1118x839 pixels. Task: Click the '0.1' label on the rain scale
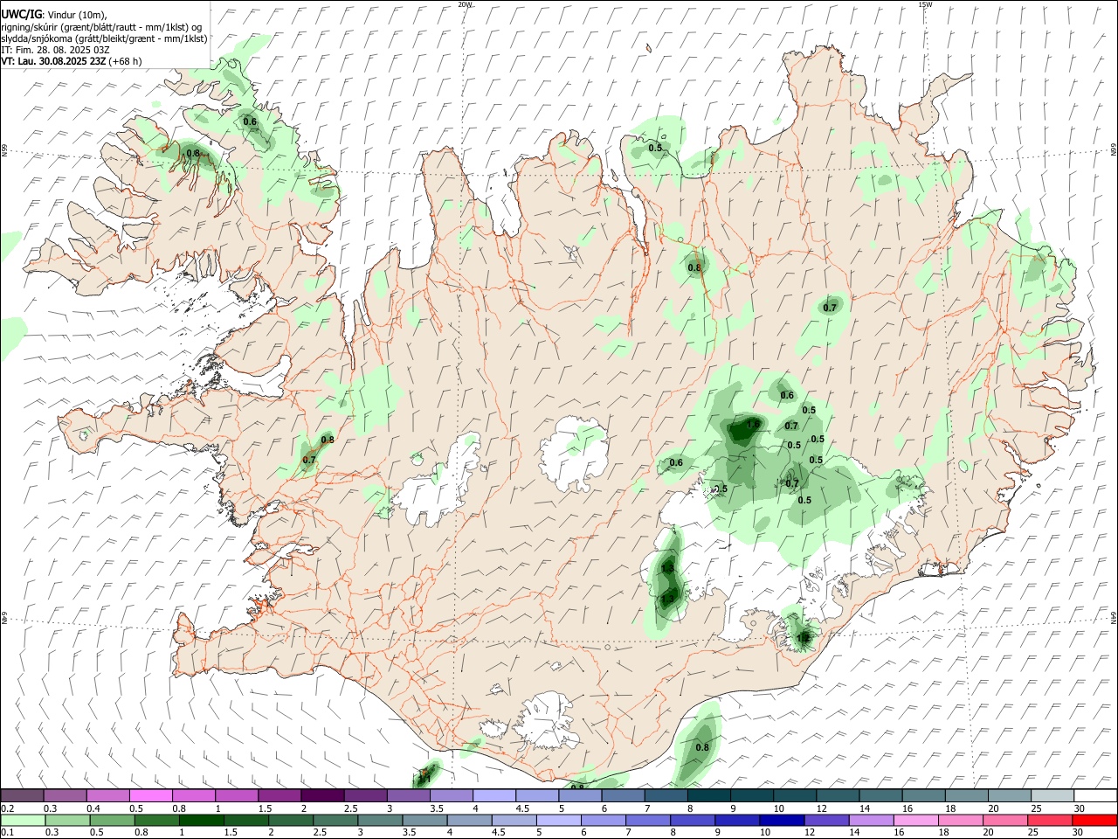[x=8, y=833]
